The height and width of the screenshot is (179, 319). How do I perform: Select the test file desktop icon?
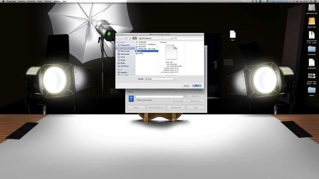click(x=233, y=34)
